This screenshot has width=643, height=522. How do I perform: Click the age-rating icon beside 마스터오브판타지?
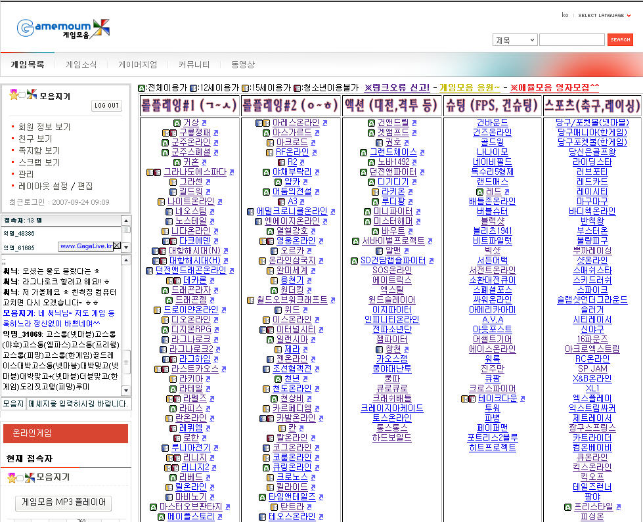click(x=154, y=508)
